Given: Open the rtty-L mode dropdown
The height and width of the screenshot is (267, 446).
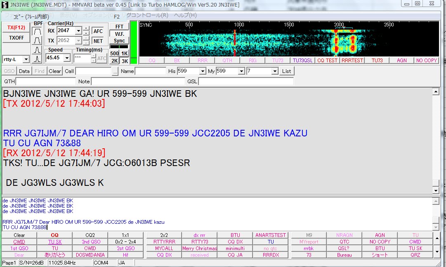Looking at the screenshot, I should click(26, 59).
